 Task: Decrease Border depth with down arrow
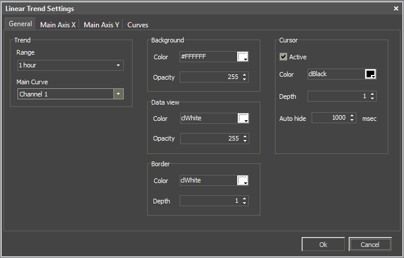coord(245,203)
